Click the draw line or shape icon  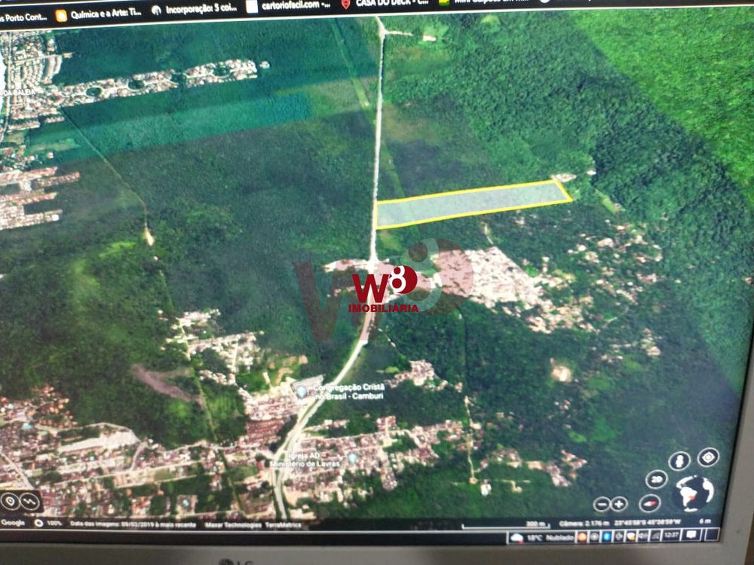pyautogui.click(x=30, y=500)
